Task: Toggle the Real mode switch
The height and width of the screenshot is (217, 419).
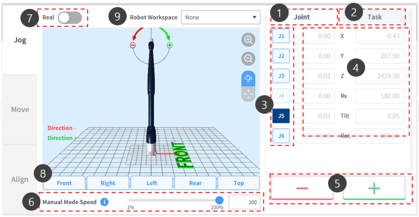Action: [x=70, y=17]
